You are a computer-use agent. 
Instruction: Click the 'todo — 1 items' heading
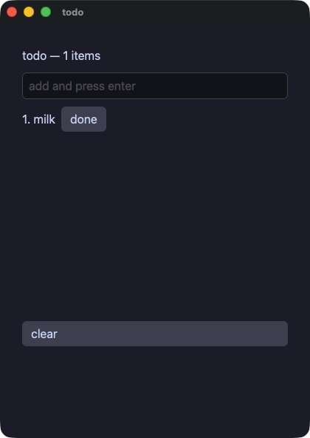pos(61,56)
